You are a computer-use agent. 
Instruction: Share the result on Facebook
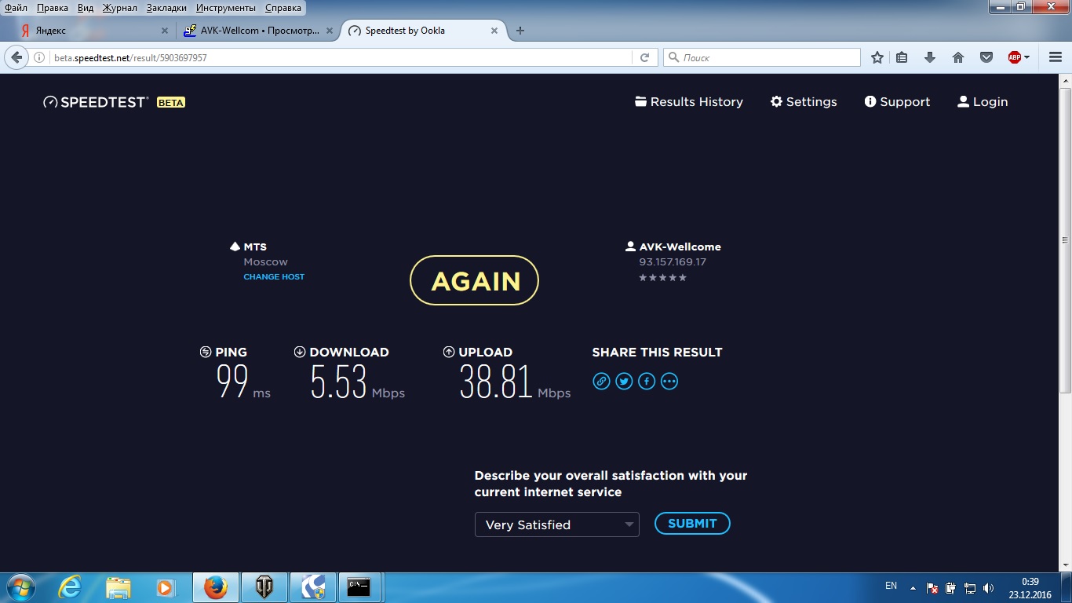tap(647, 382)
